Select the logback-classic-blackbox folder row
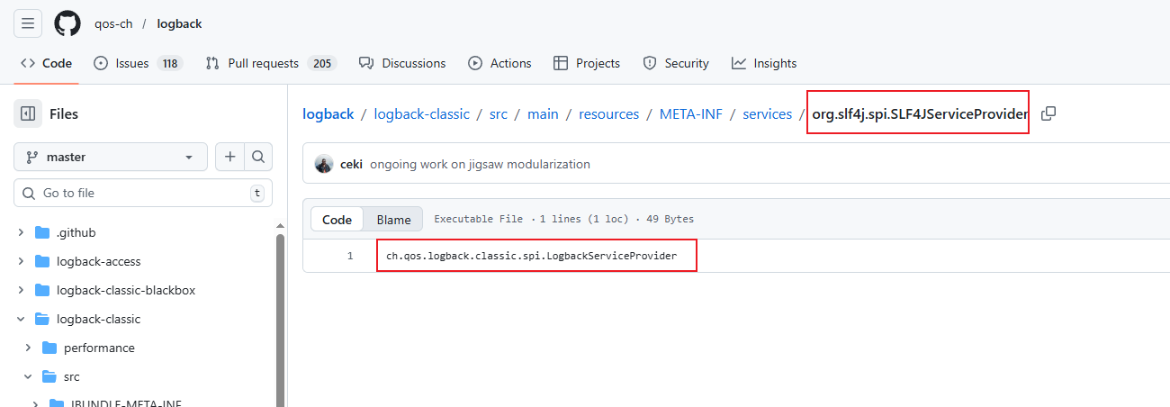This screenshot has height=407, width=1170. coord(143,290)
